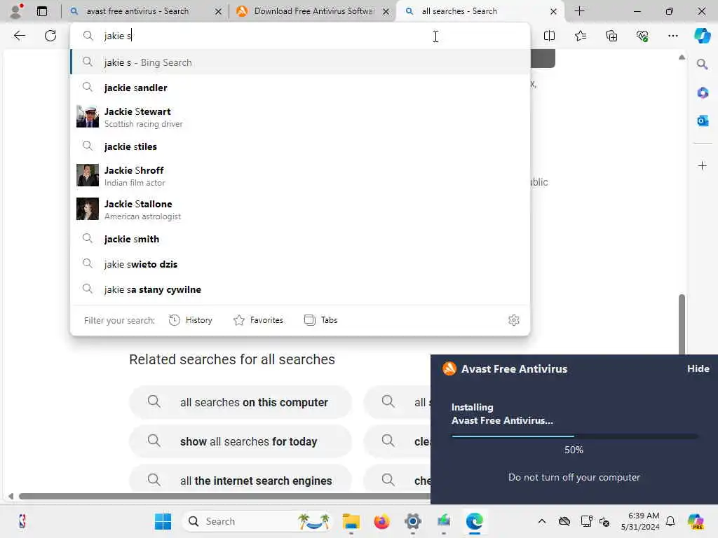Viewport: 718px width, 538px height.
Task: Close the Download Free Antivirus tab
Action: [x=386, y=11]
